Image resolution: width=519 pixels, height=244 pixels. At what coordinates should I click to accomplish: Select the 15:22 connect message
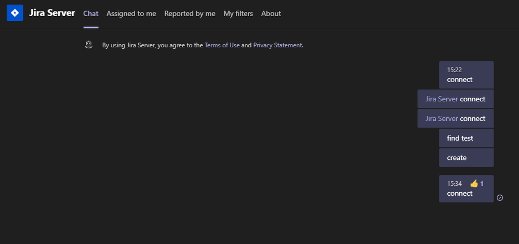[x=466, y=75]
